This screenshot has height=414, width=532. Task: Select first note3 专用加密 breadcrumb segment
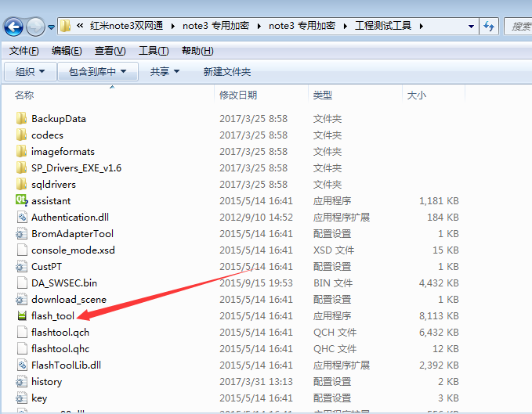click(x=215, y=26)
